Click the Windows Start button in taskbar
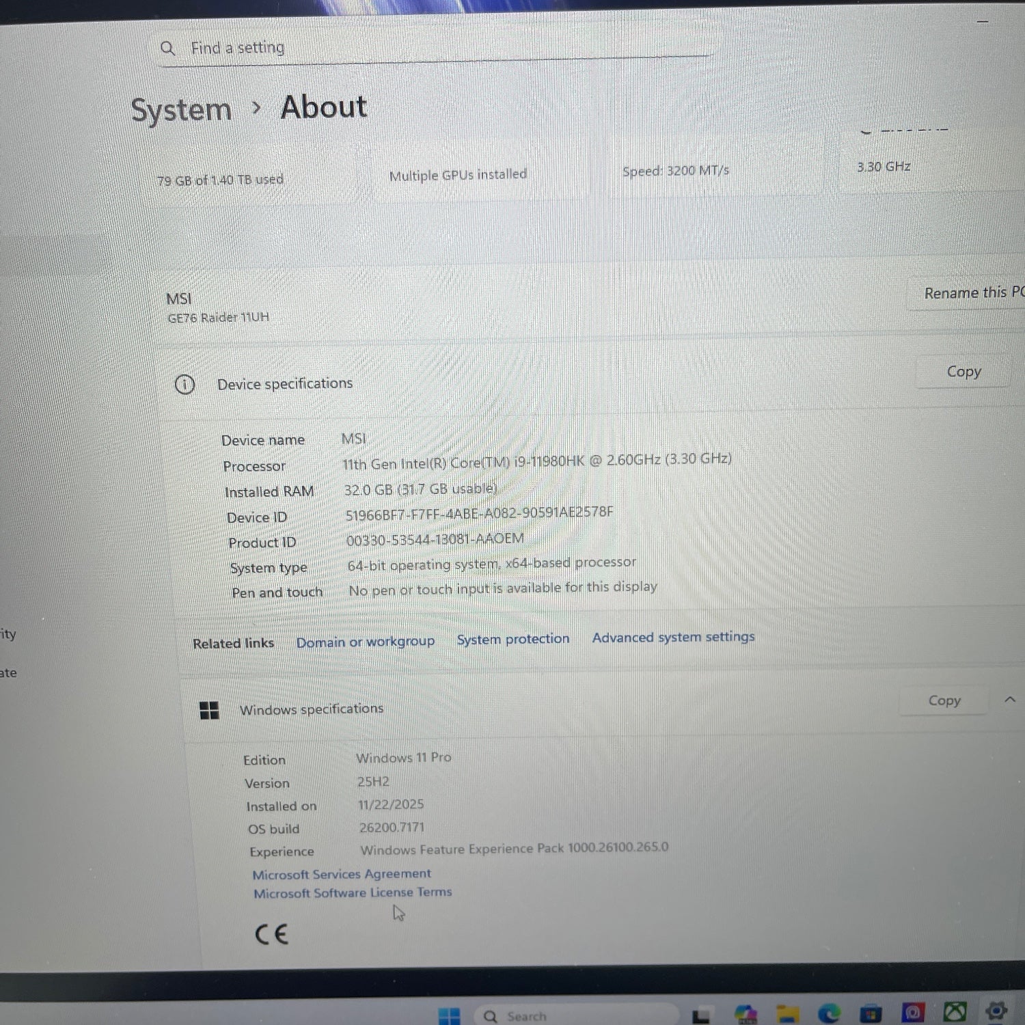Viewport: 1025px width, 1025px height. [449, 1016]
